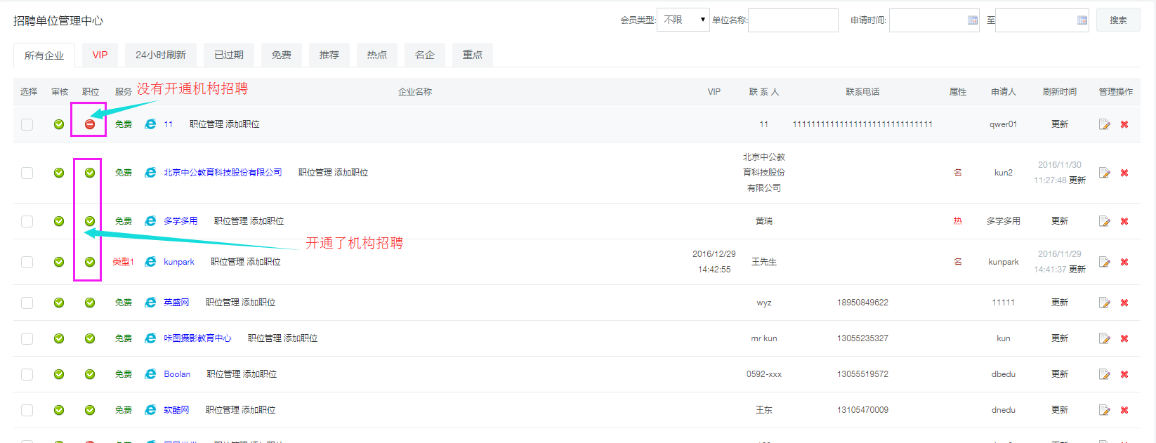Open the end date calendar picker
The width and height of the screenshot is (1156, 443).
point(1082,20)
